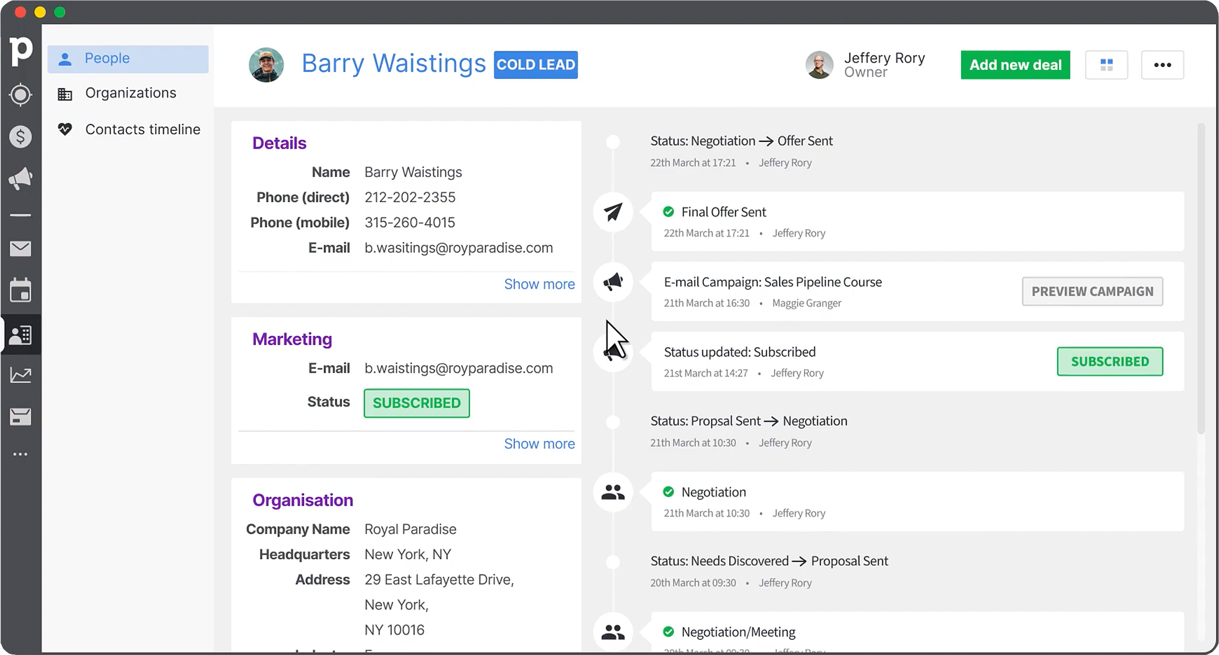
Task: Open three-dot overflow menu top right
Action: click(x=1162, y=64)
